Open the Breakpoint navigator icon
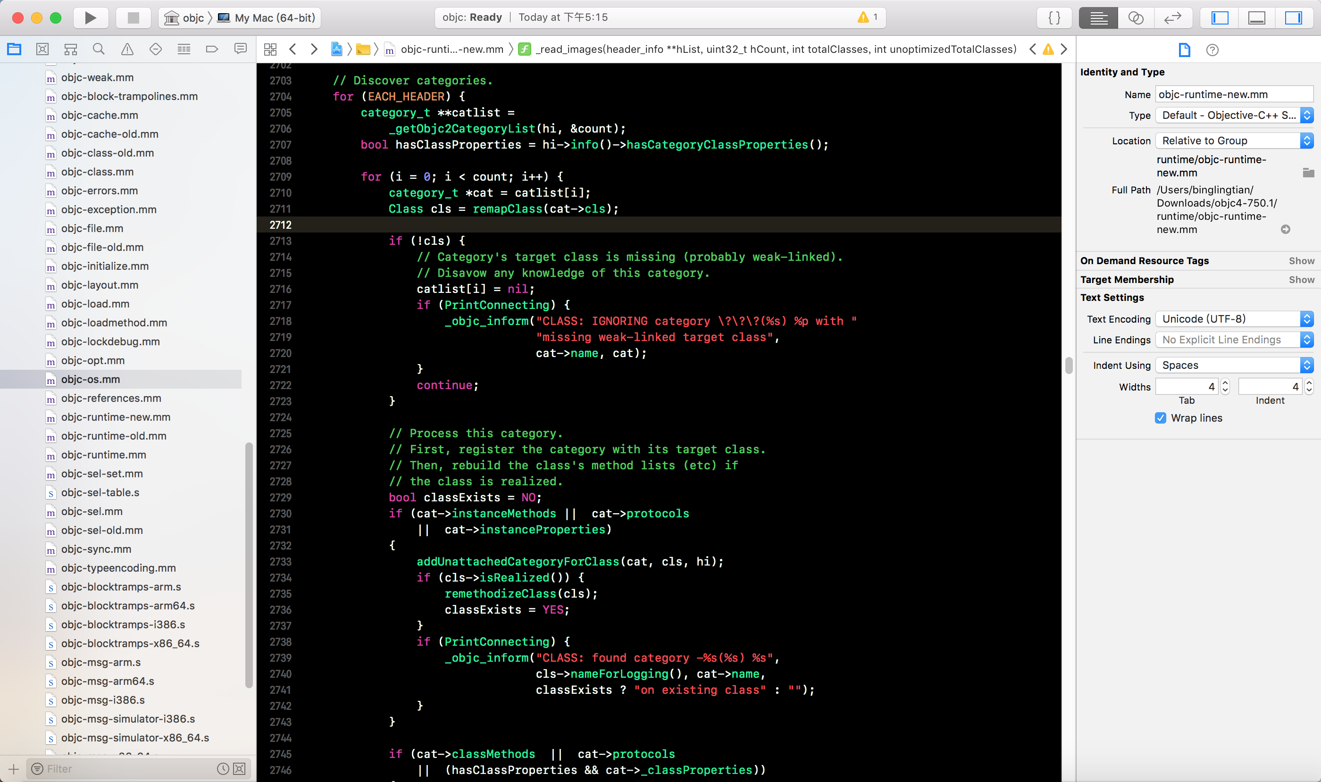The image size is (1321, 782). click(212, 49)
